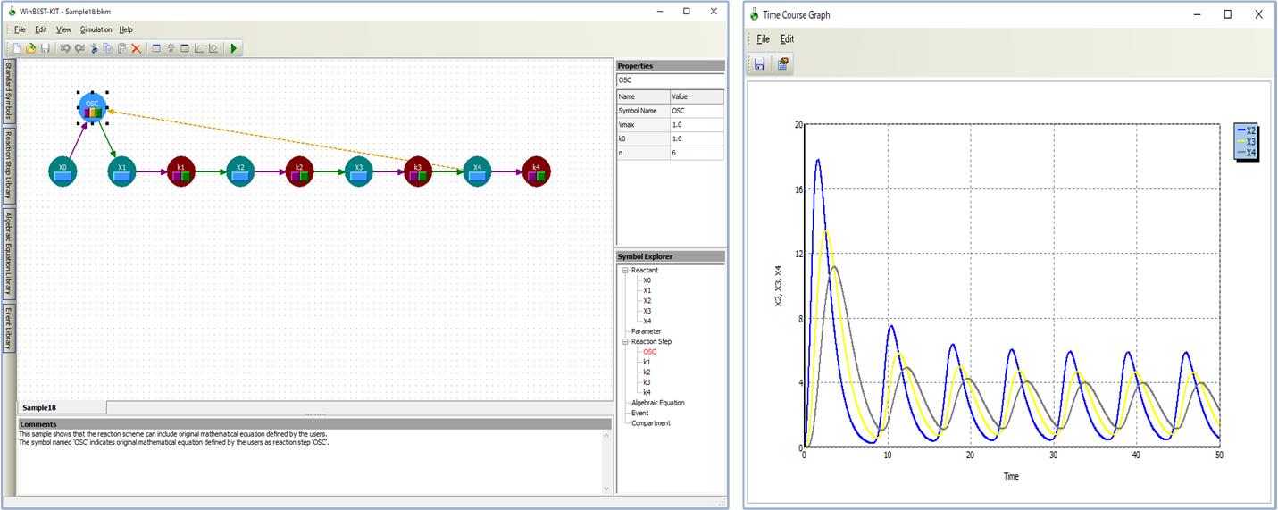Click the X2 legend entry in graph

coord(1247,130)
